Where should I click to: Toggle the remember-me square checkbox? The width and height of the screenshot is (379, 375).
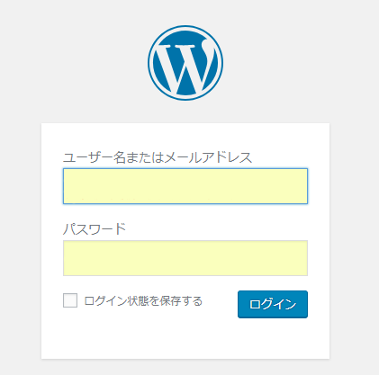(70, 300)
